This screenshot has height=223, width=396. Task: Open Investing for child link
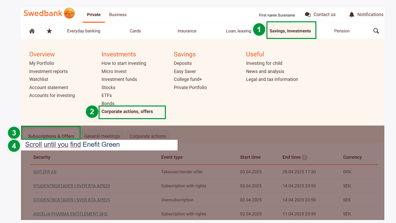[264, 63]
